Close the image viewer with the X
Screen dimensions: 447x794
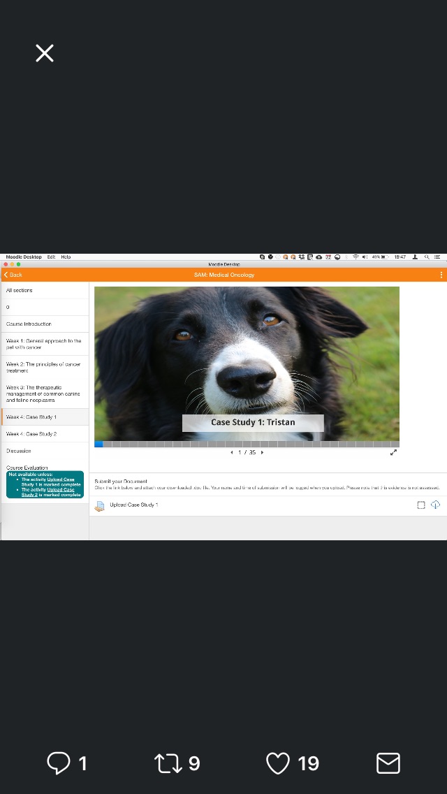(45, 53)
